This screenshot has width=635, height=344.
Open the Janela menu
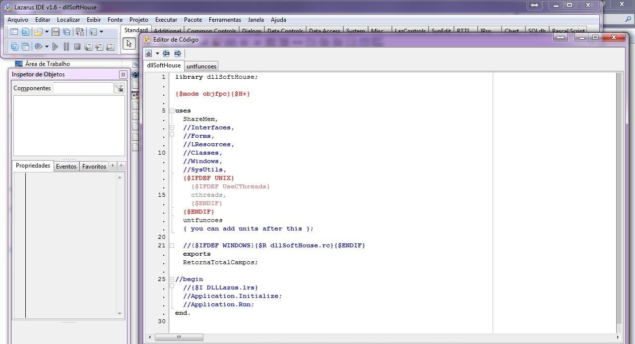256,20
